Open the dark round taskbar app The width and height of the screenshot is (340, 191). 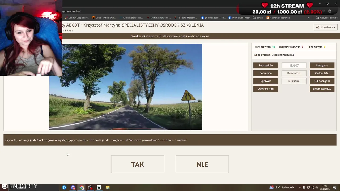coord(90,188)
